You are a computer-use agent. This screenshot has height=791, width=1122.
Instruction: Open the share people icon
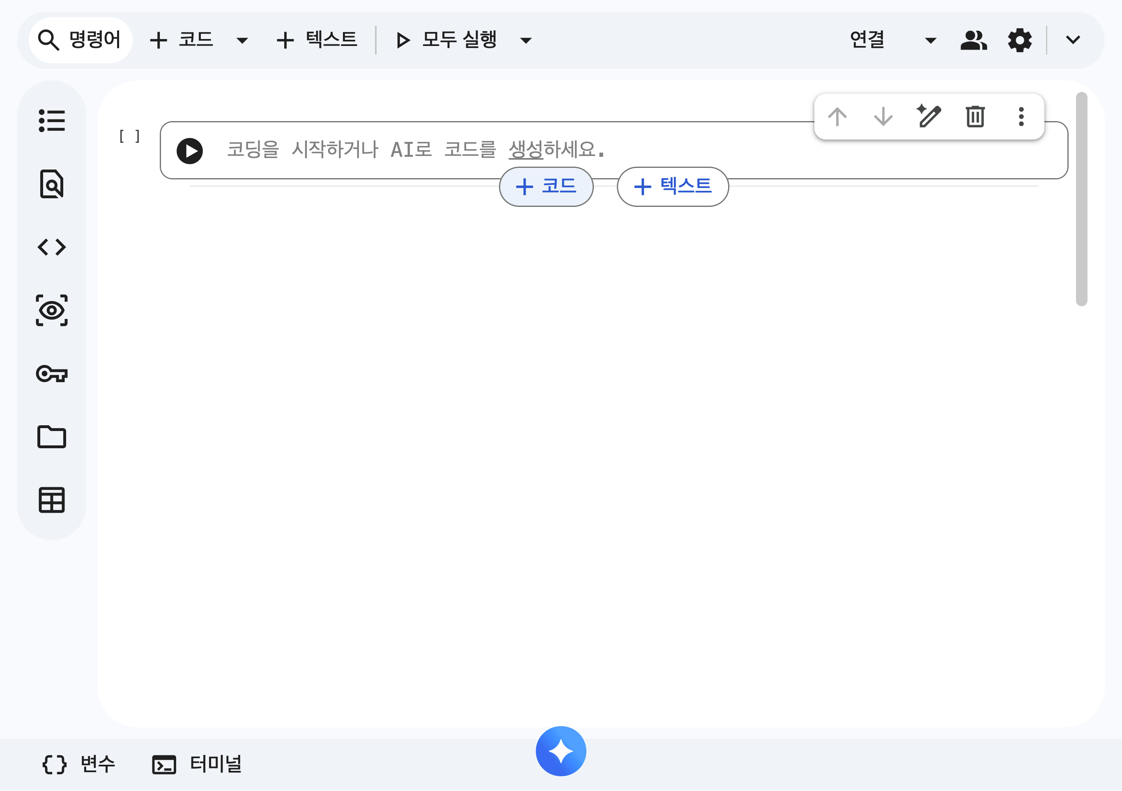click(x=973, y=40)
